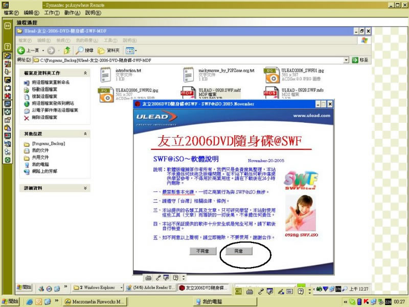Click the Forward arrow in Explorer toolbar
The height and width of the screenshot is (307, 409).
[x=51, y=50]
